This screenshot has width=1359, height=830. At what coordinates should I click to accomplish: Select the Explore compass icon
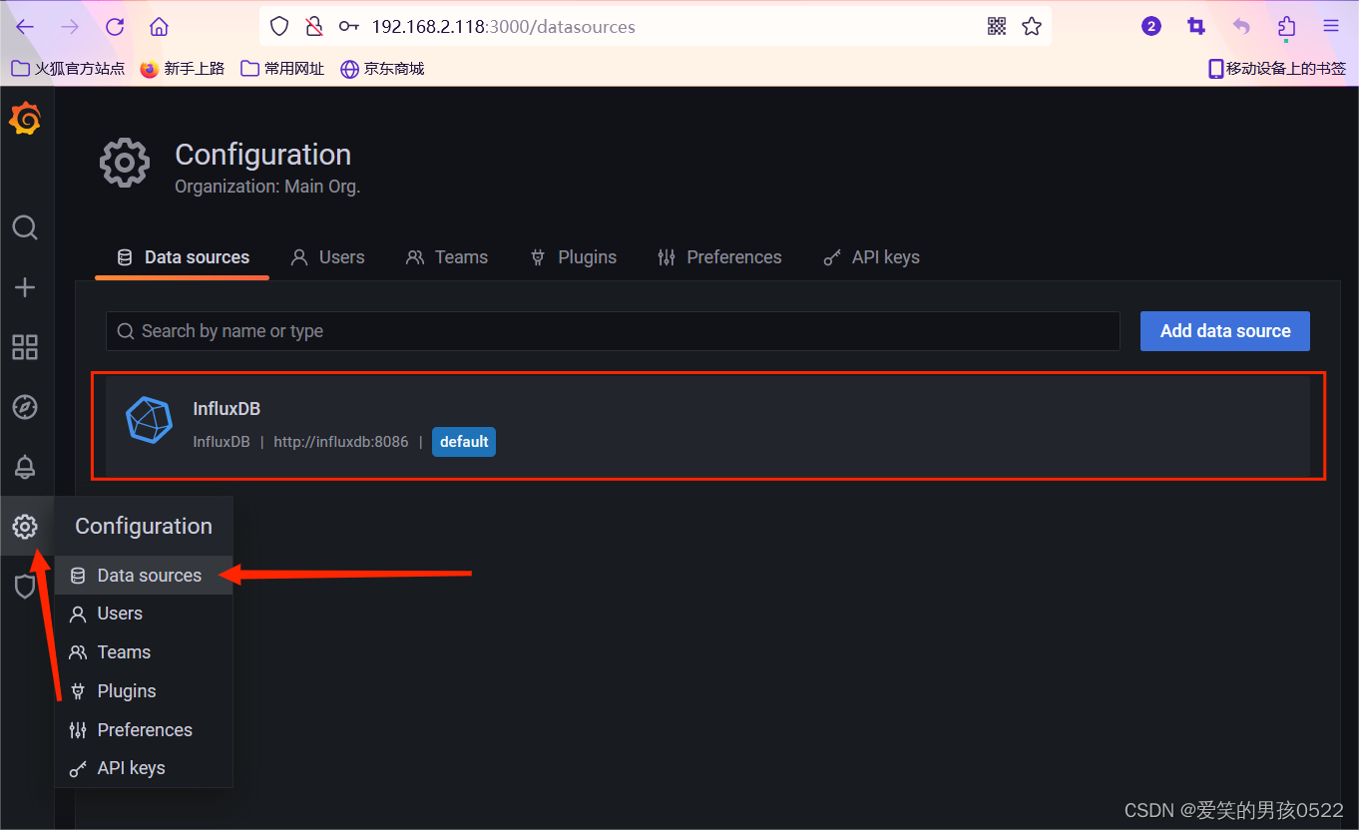click(x=25, y=407)
